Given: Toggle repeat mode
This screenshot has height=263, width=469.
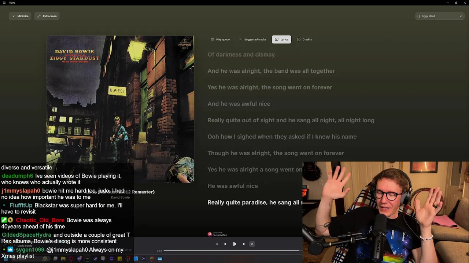Looking at the screenshot, I should 252,244.
